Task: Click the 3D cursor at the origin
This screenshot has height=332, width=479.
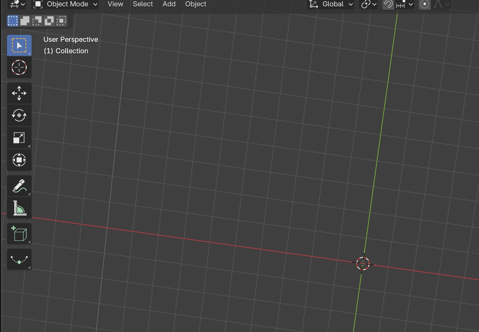Action: [x=363, y=263]
